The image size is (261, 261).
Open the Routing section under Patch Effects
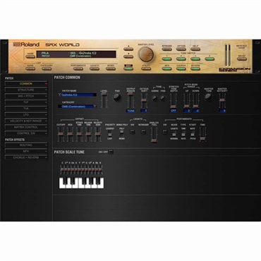point(26,145)
